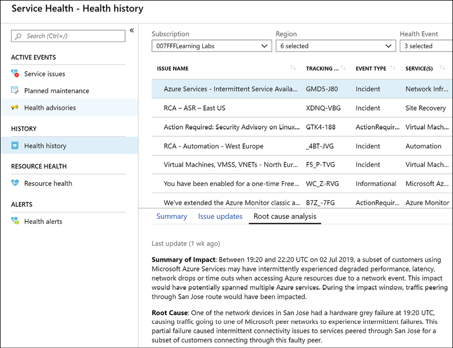
Task: Click the Network Infr... service cell
Action: click(427, 89)
